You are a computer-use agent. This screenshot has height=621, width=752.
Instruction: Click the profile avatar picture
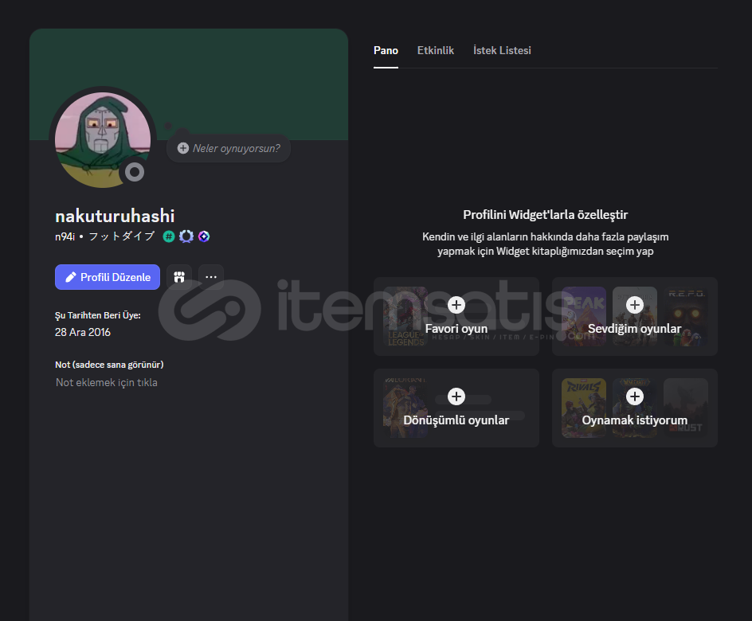[103, 140]
